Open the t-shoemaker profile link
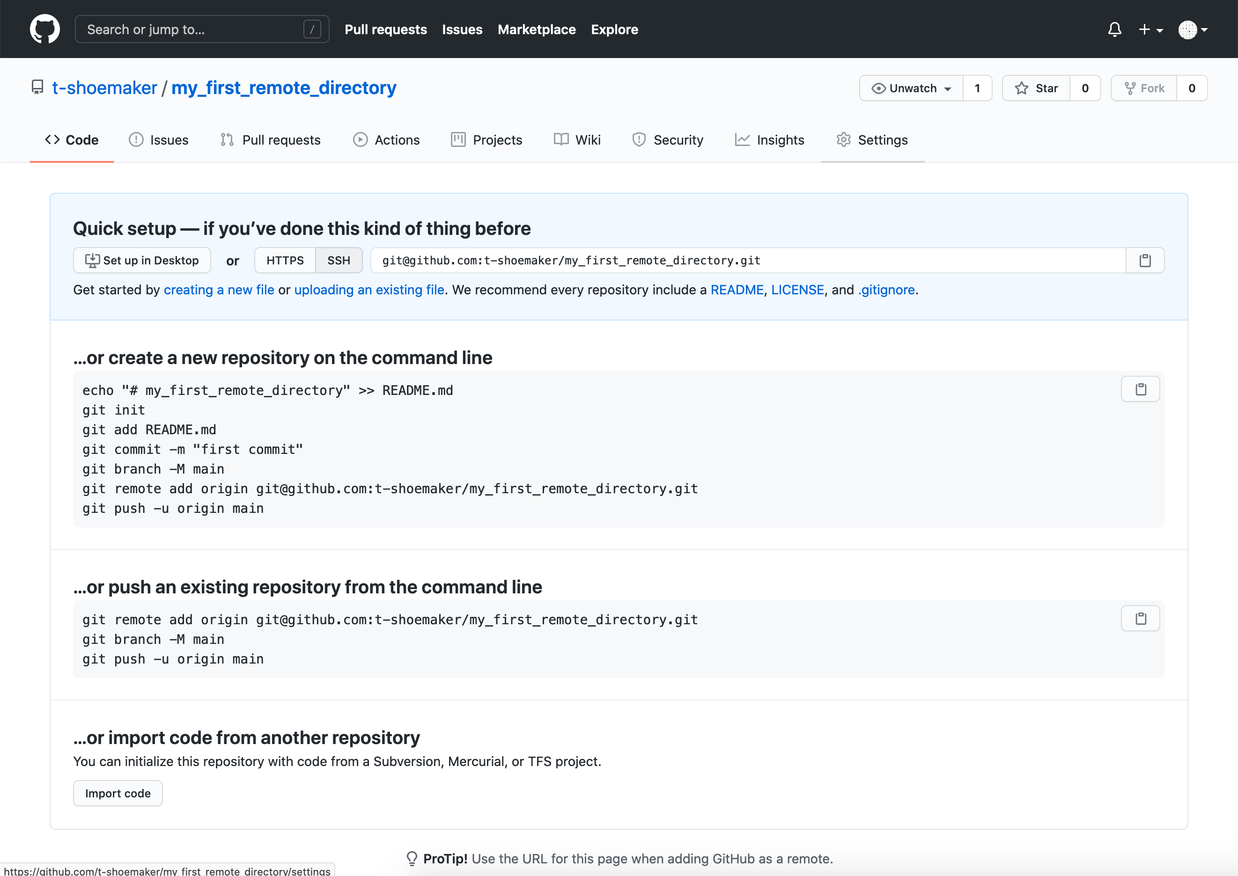 click(x=104, y=88)
